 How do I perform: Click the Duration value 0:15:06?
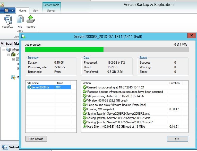[x=59, y=63]
